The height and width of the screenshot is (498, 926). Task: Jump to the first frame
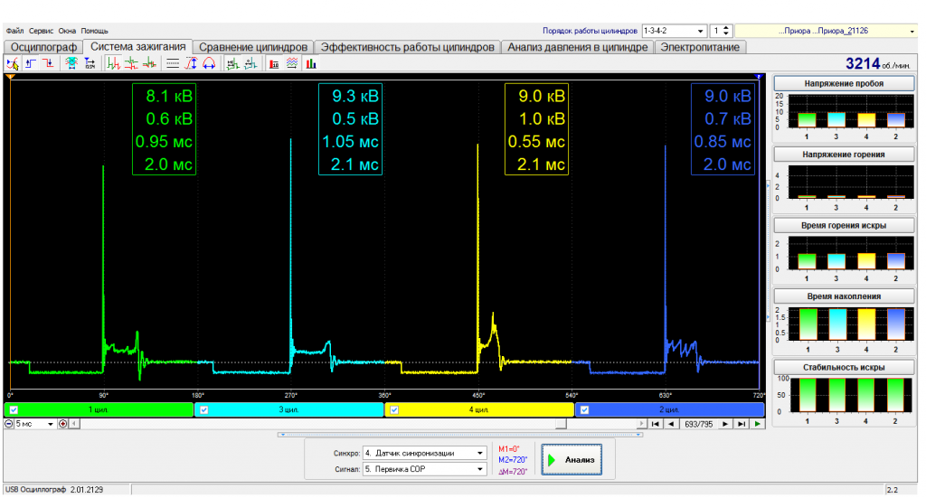pos(655,424)
